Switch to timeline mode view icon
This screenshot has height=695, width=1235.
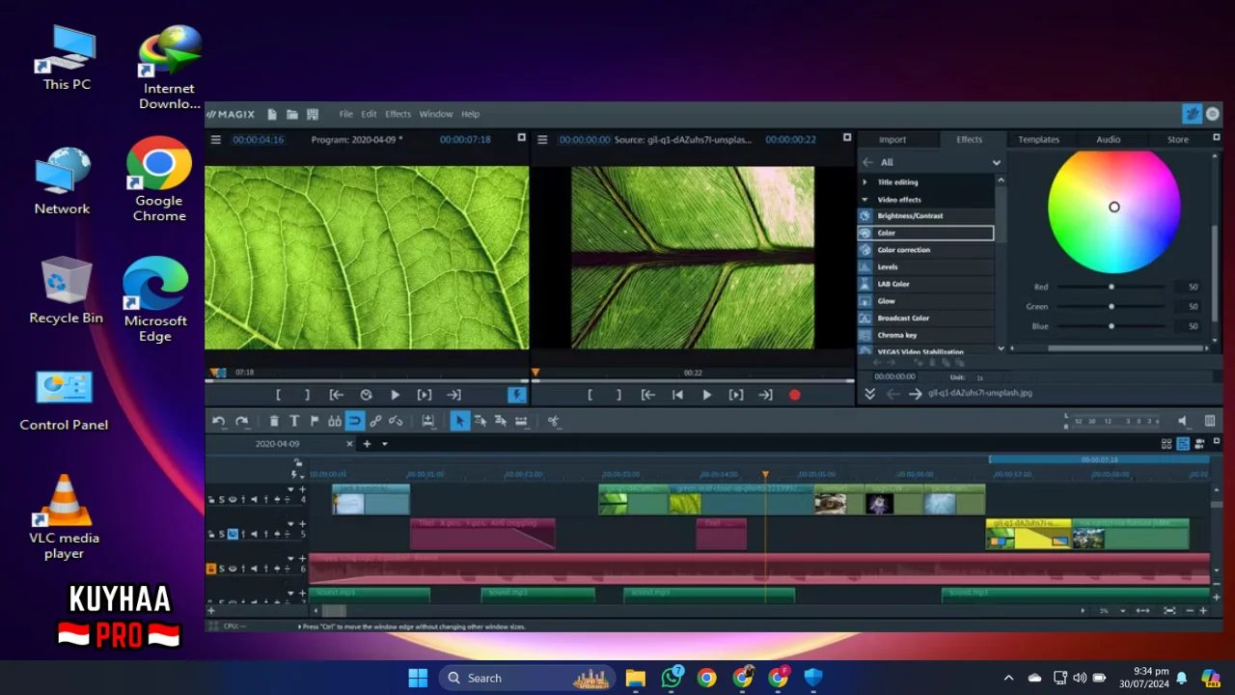coord(1183,443)
